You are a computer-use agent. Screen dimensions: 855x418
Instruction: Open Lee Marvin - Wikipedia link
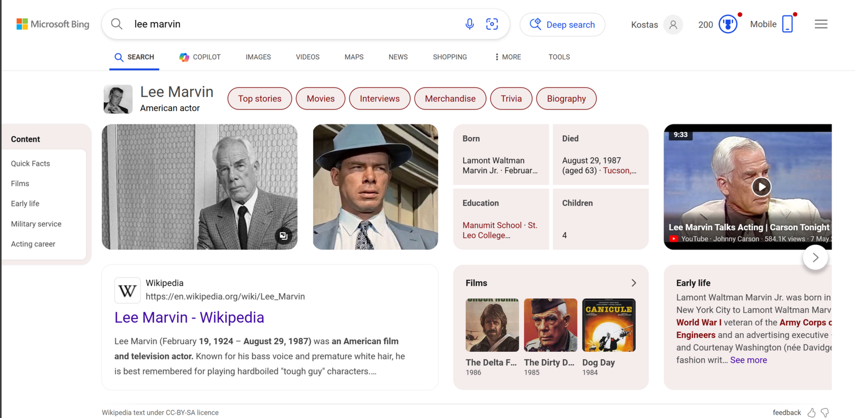[x=189, y=317]
